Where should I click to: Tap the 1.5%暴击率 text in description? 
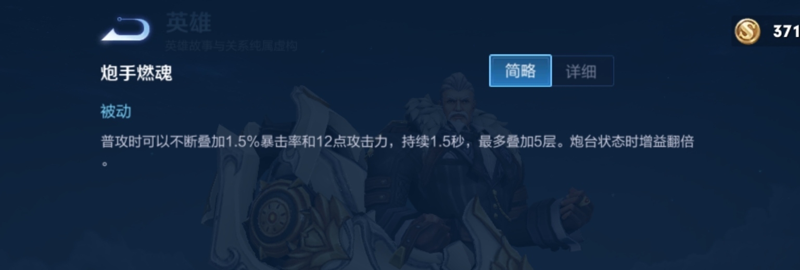(271, 142)
